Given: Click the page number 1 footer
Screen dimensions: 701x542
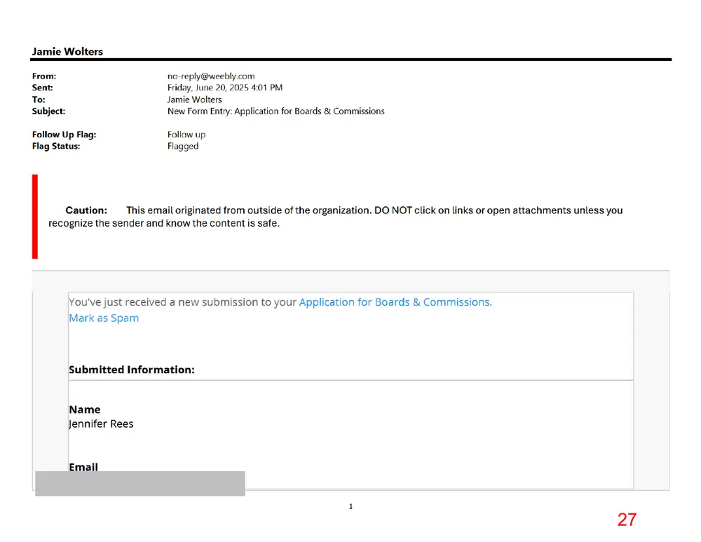Looking at the screenshot, I should point(351,506).
